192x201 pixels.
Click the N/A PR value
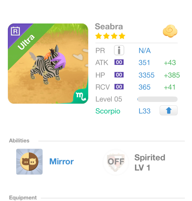145,51
